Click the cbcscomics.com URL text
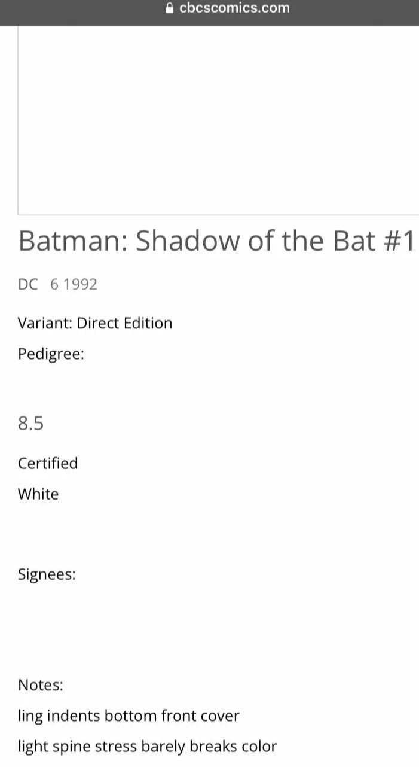419x767 pixels. pos(234,8)
